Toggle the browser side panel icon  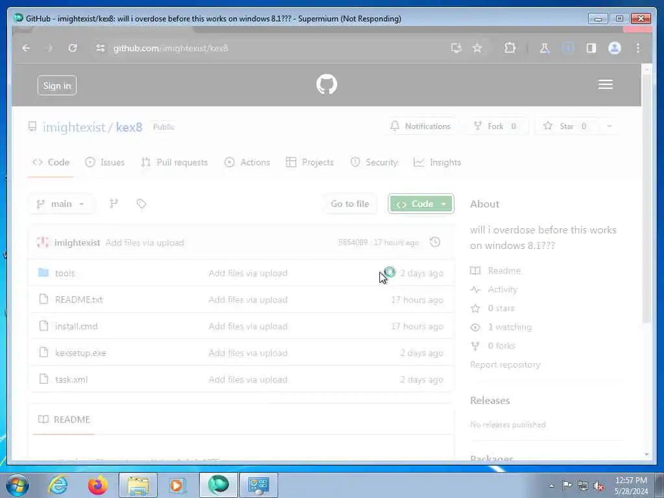tap(591, 48)
